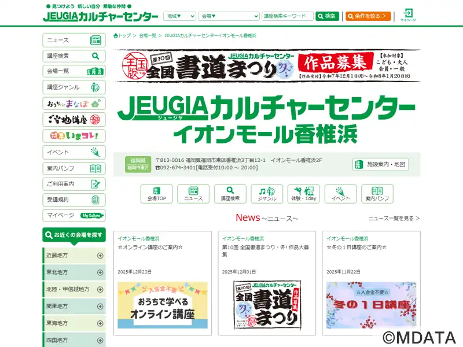Open イベント in the left sidebar
463x347 pixels.
click(74, 152)
